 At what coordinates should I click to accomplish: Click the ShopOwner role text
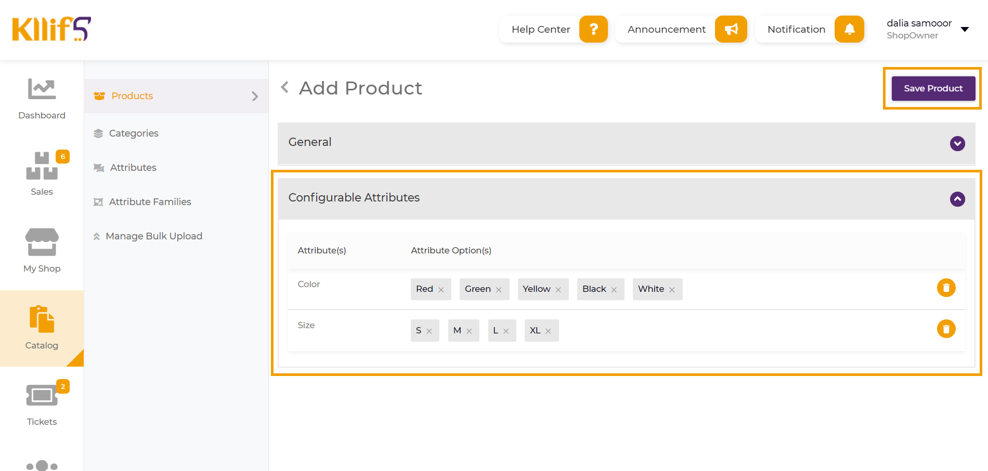pyautogui.click(x=913, y=36)
